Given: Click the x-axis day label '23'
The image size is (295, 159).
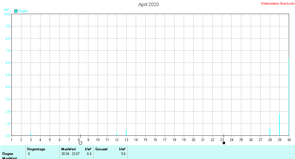Looking at the screenshot, I should tap(222, 140).
